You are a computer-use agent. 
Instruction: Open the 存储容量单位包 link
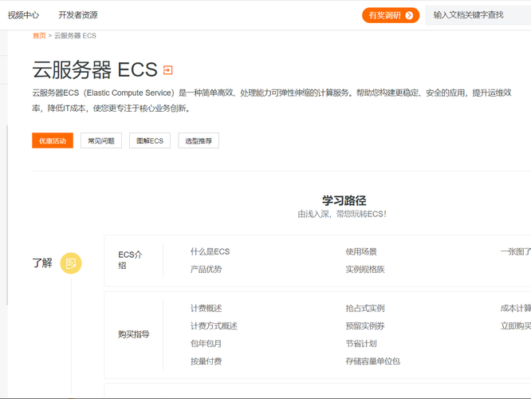373,361
